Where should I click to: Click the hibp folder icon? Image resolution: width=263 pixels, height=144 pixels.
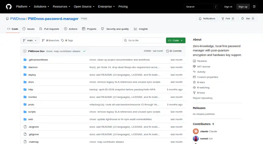(25, 90)
